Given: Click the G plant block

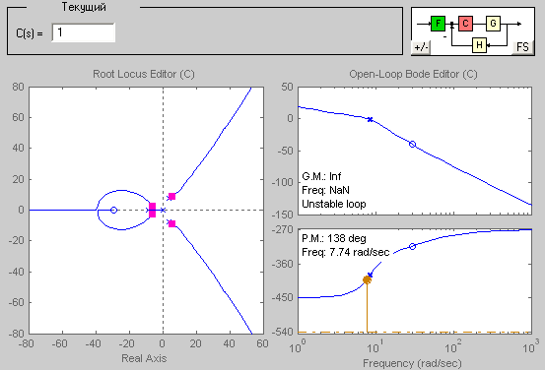Looking at the screenshot, I should coord(493,24).
